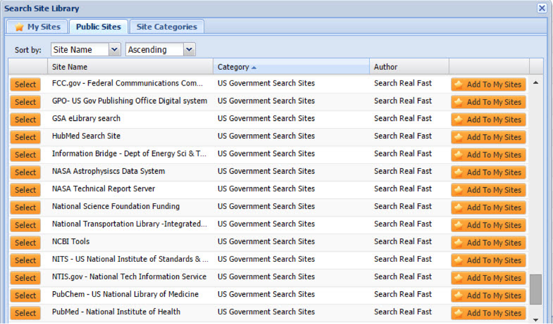Add HubMed Search Site to My Sites

click(x=488, y=137)
